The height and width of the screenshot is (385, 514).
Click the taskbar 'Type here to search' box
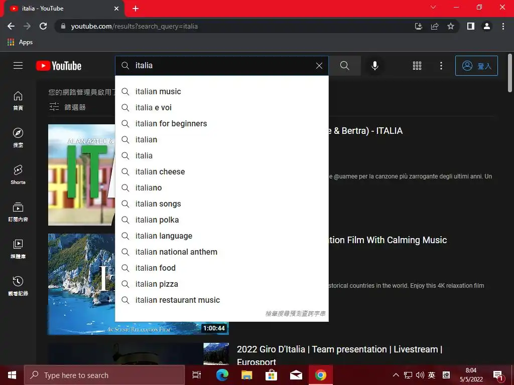click(104, 375)
